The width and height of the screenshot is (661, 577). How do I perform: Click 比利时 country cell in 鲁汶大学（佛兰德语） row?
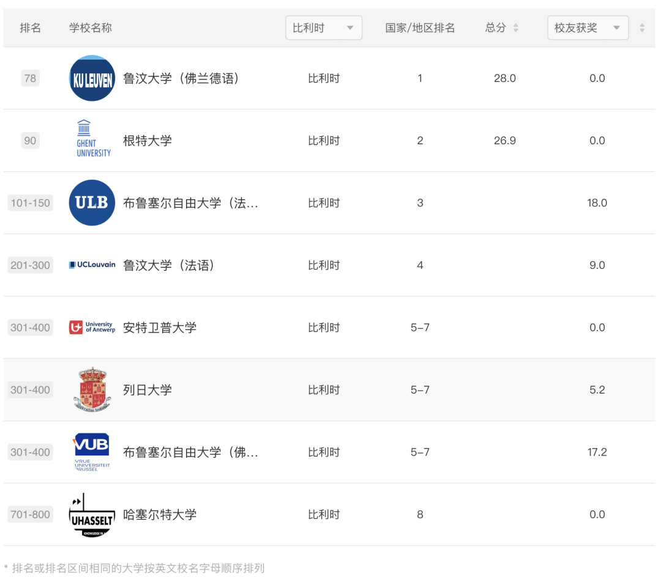tap(324, 78)
